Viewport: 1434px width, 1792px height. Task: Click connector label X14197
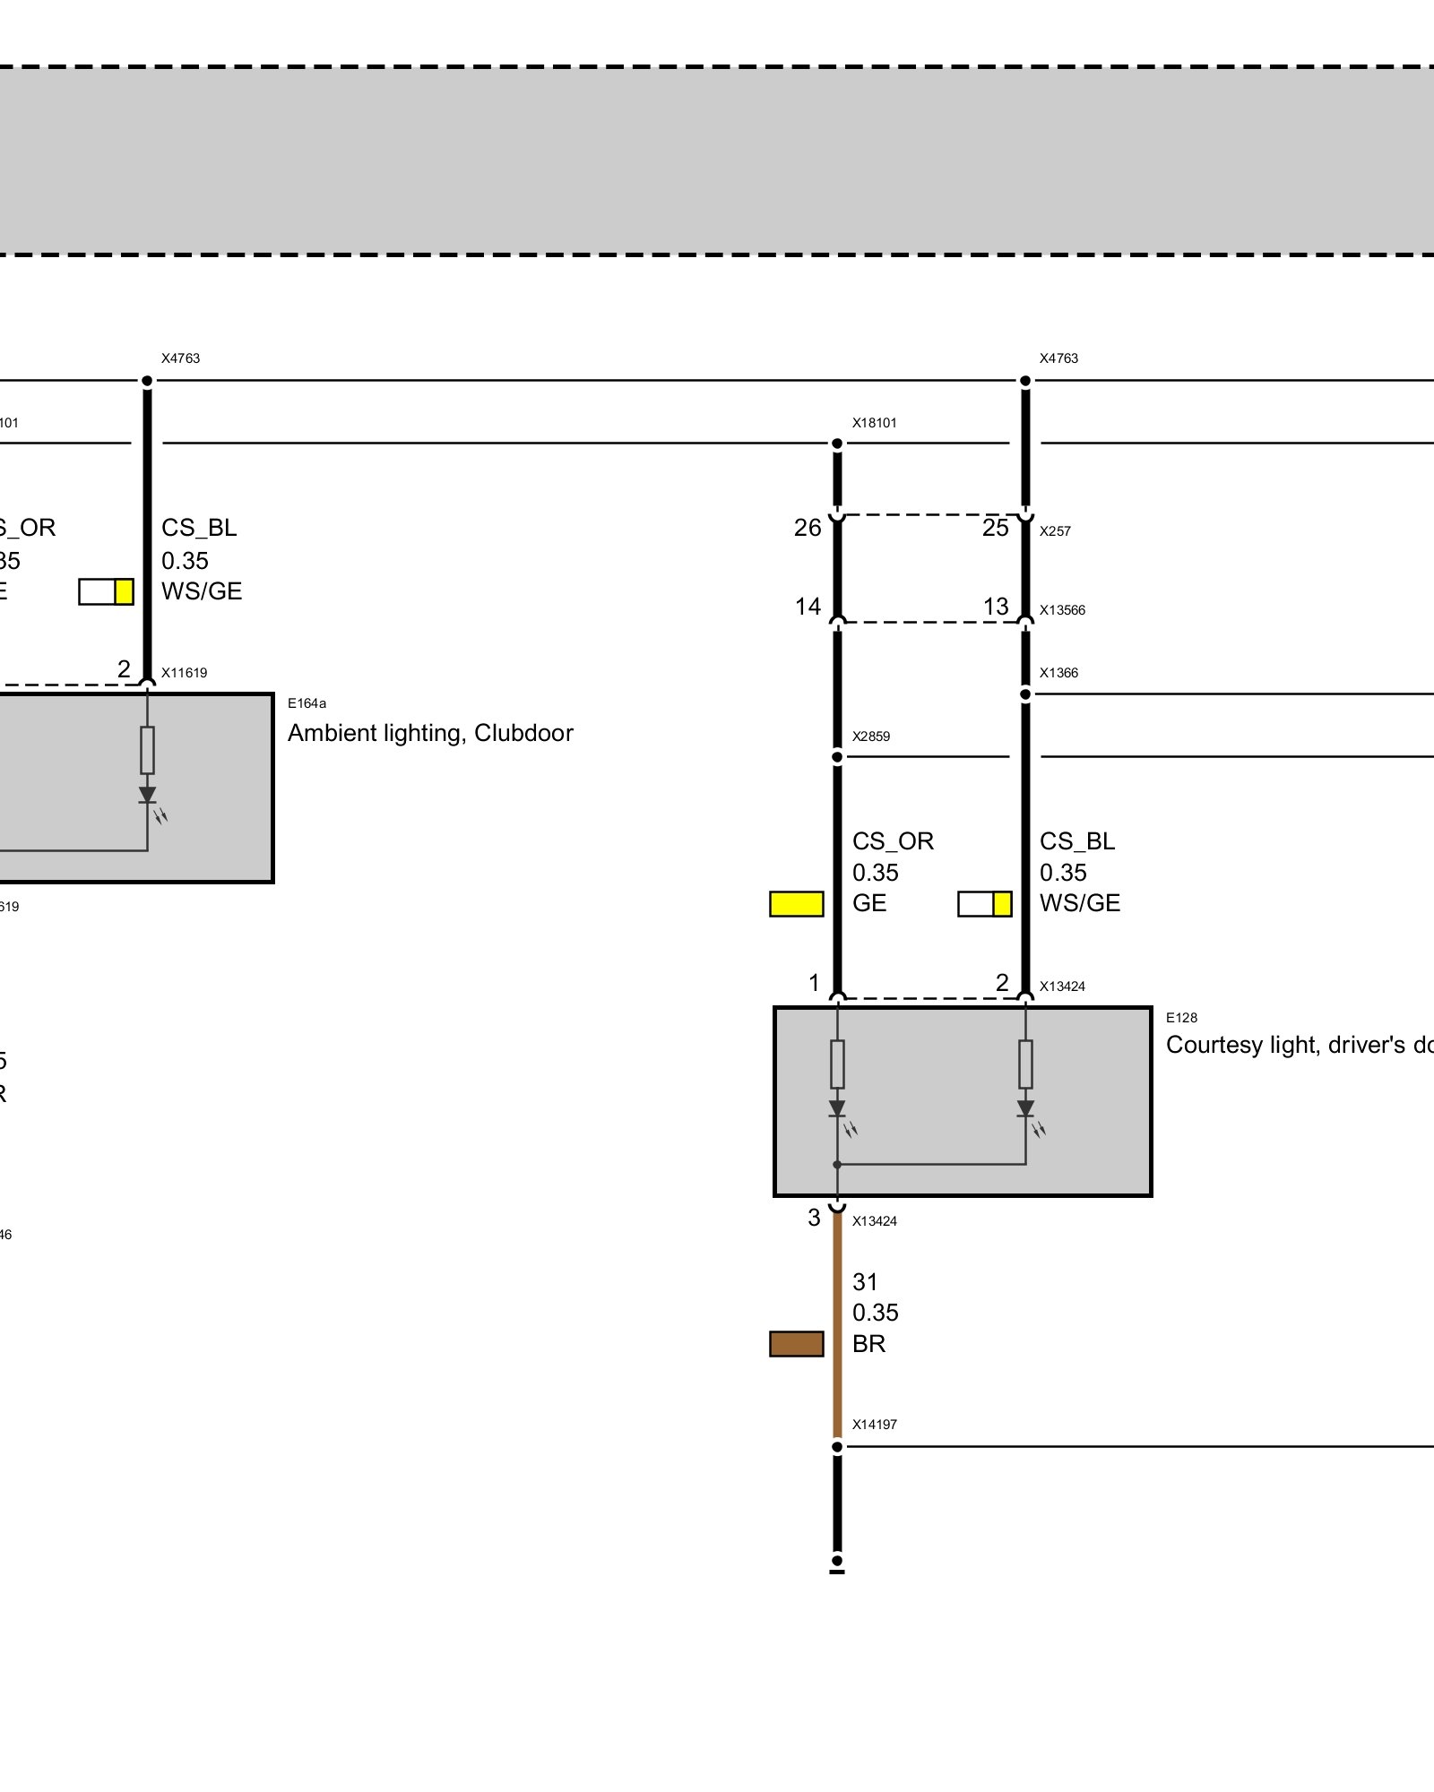coord(874,1425)
